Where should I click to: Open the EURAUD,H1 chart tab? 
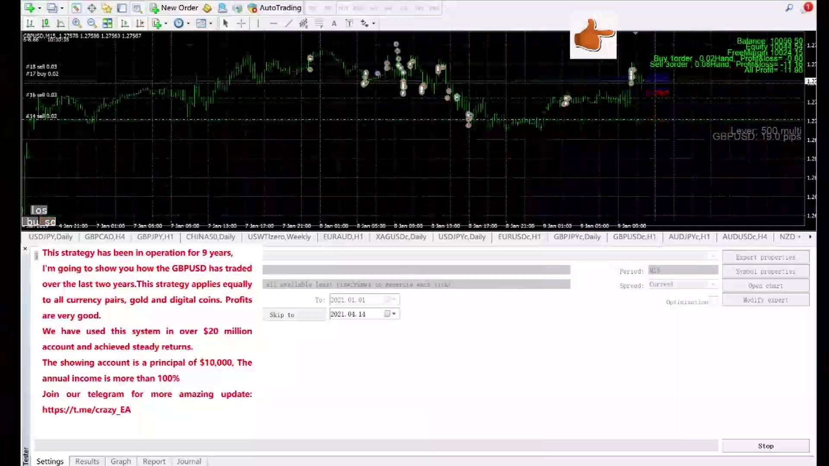343,236
